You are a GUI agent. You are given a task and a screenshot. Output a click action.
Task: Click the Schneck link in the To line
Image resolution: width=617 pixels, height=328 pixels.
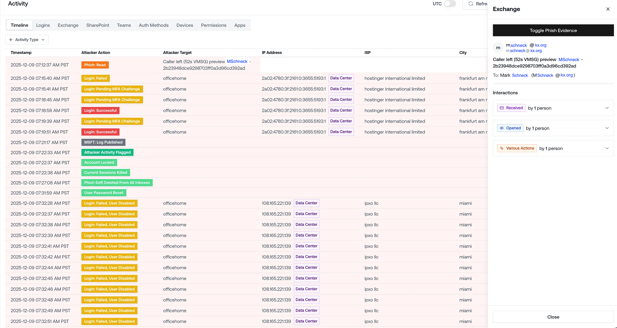[520, 75]
